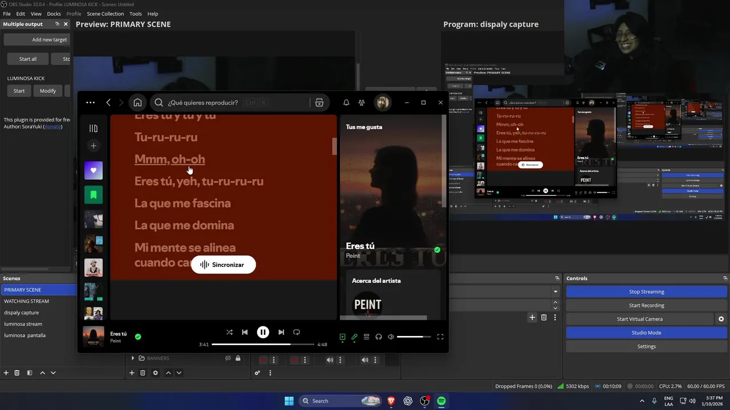Toggle Spotify Your Library sidebar icon
The image size is (730, 410).
[94, 129]
